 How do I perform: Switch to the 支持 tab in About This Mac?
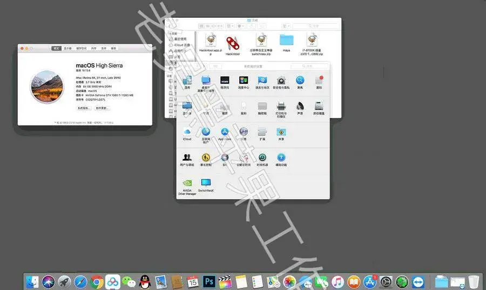coord(104,49)
